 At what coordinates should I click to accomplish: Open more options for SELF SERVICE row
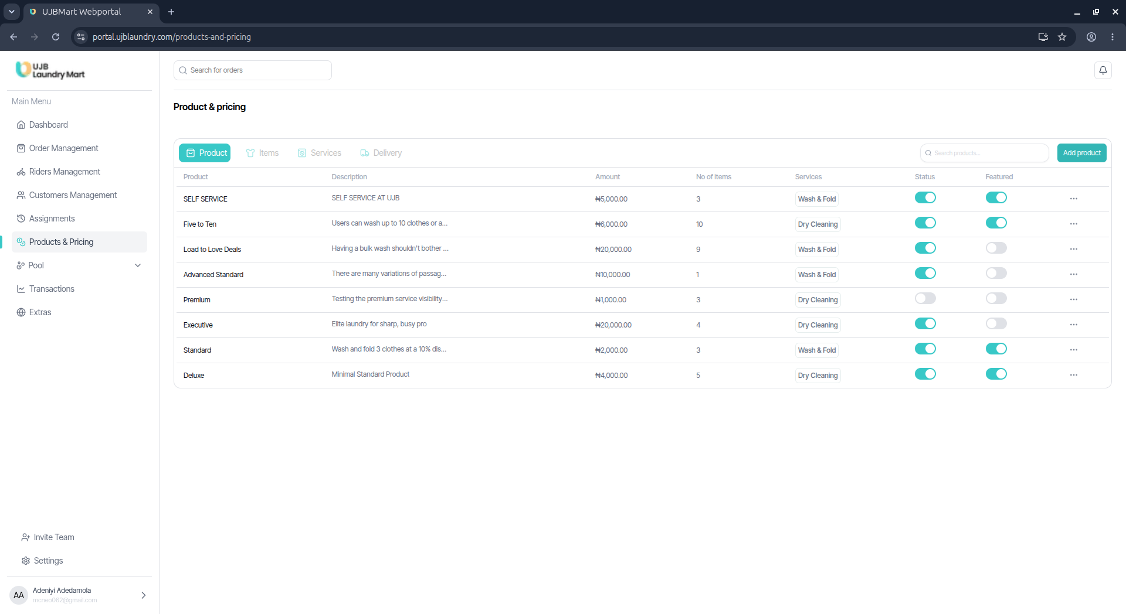click(1073, 199)
